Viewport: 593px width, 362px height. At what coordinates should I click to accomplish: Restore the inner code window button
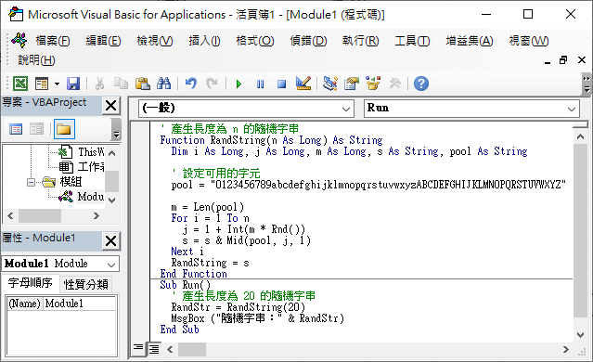pyautogui.click(x=563, y=60)
